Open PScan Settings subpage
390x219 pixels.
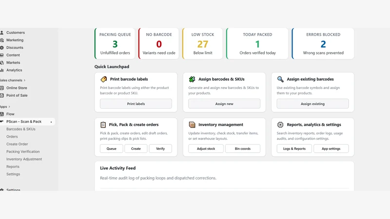[13, 174]
